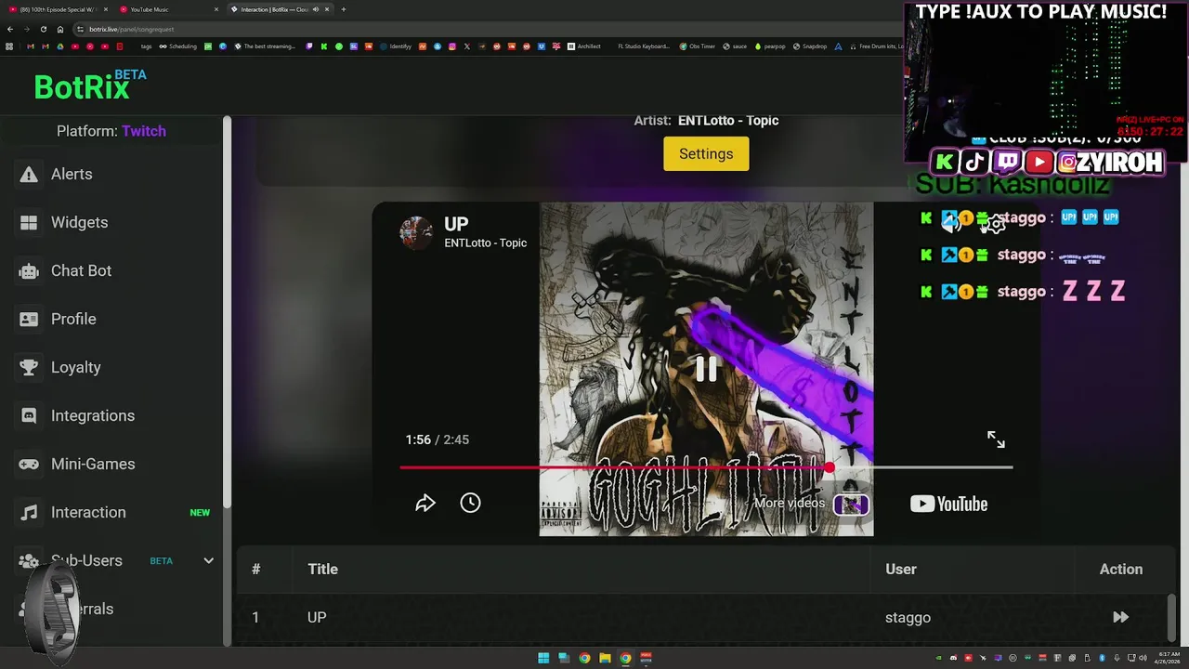1189x669 pixels.
Task: Click the BotRix logo
Action: [90, 85]
